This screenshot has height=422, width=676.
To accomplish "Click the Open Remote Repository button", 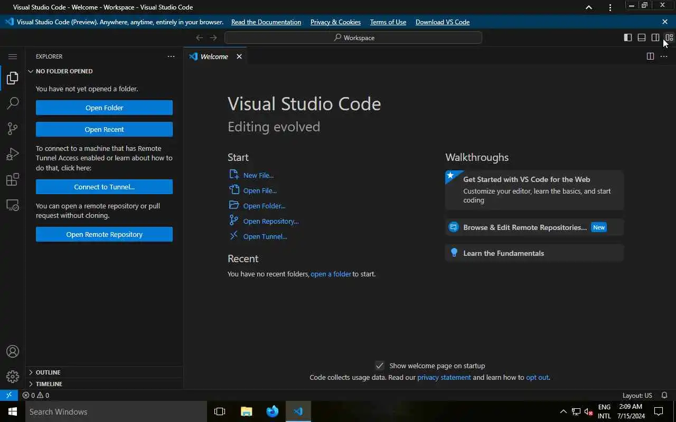I will [x=104, y=234].
